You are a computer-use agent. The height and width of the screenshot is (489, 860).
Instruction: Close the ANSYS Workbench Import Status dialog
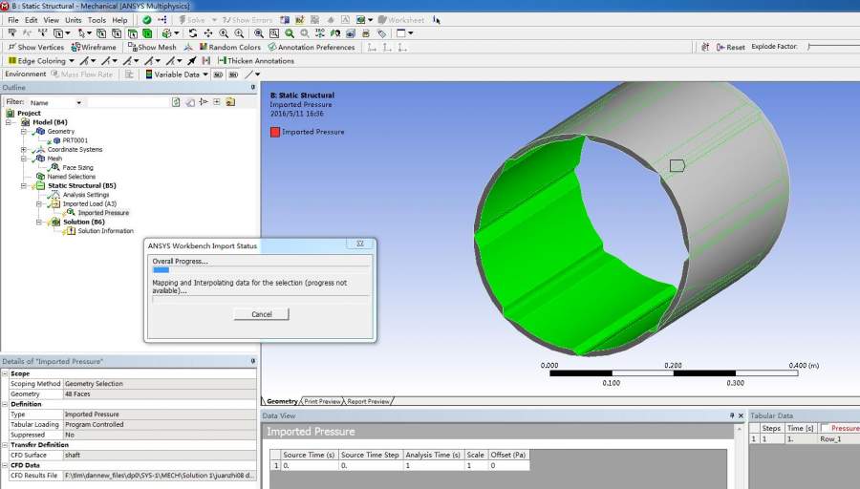(x=360, y=244)
